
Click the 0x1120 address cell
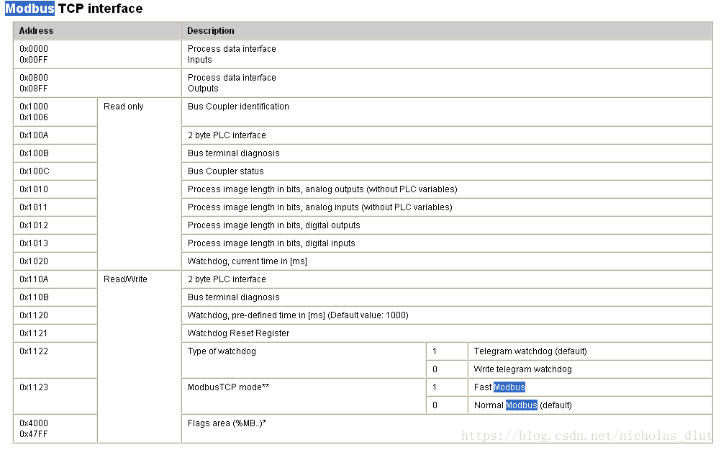point(34,315)
